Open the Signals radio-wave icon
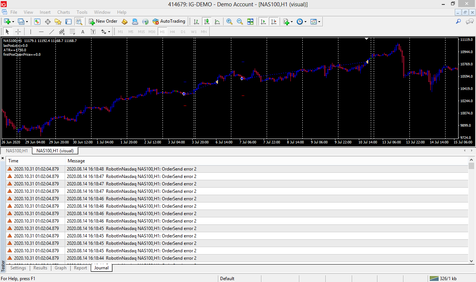This screenshot has width=476, height=282. 145,22
